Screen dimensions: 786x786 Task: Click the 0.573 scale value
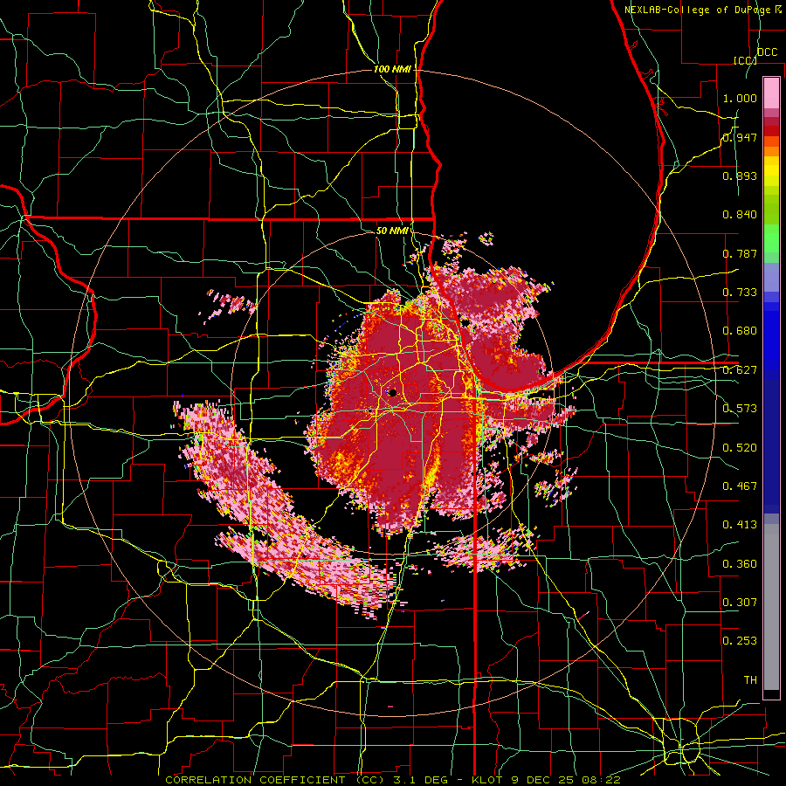point(740,409)
